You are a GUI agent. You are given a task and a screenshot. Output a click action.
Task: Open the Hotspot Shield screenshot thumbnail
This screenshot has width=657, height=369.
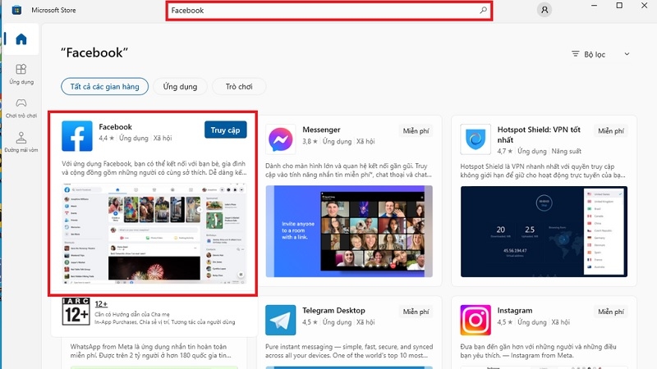[x=544, y=231]
